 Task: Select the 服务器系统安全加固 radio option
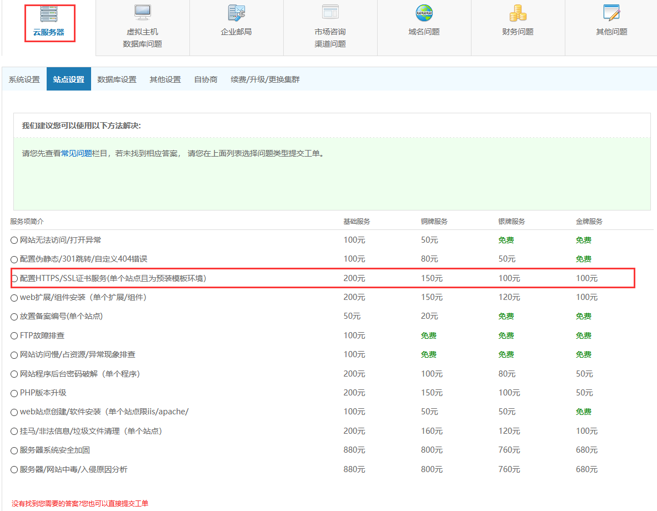[x=14, y=450]
